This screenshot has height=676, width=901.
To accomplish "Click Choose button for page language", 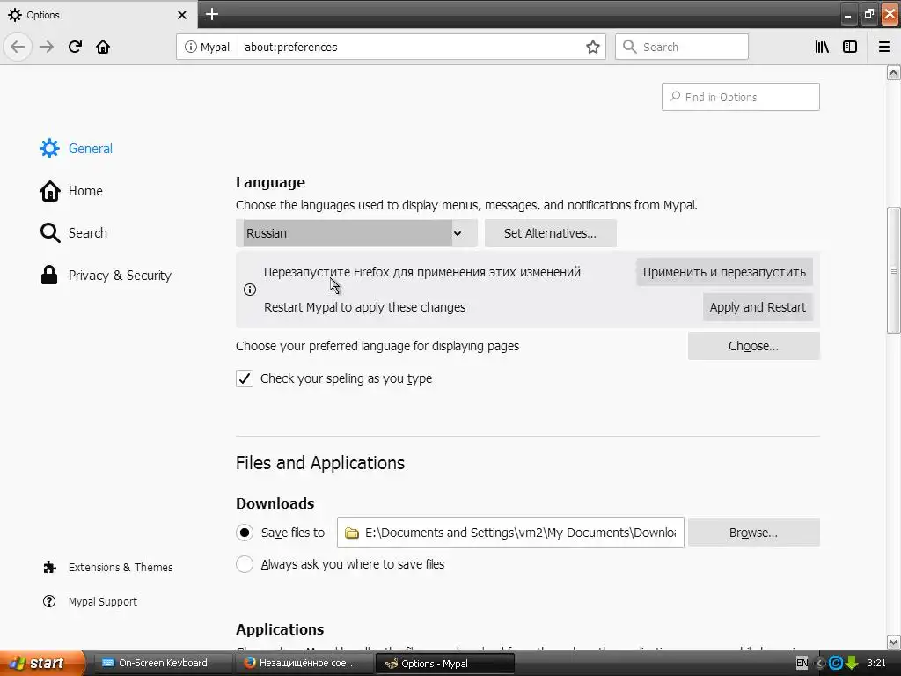I will pyautogui.click(x=753, y=346).
